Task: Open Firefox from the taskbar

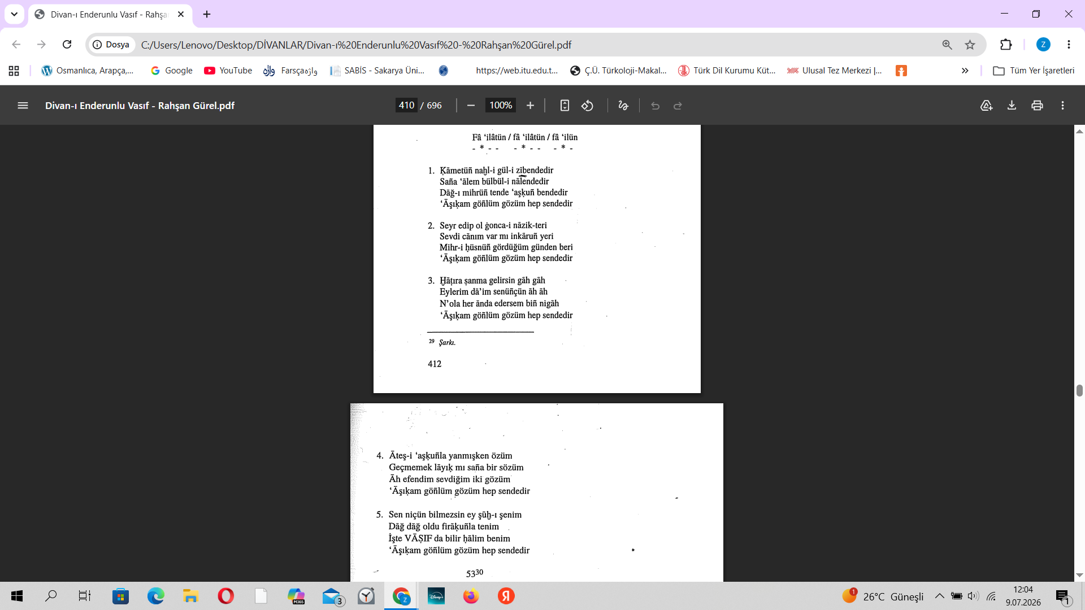Action: tap(471, 596)
